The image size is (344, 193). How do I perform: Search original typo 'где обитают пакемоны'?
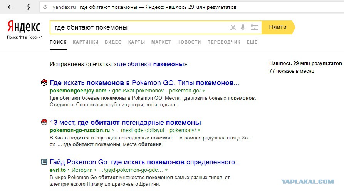click(150, 64)
